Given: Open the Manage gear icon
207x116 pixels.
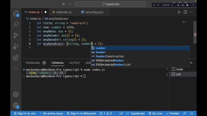Looking at the screenshot, I should [16, 105].
